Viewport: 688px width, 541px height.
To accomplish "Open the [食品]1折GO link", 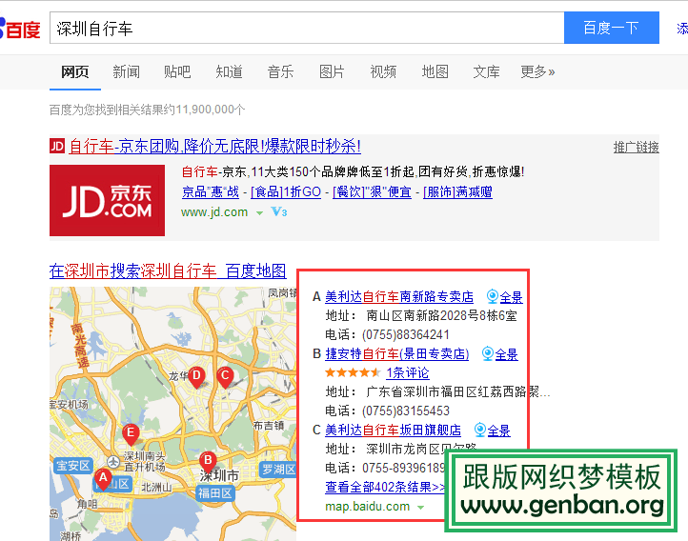I will pyautogui.click(x=286, y=192).
